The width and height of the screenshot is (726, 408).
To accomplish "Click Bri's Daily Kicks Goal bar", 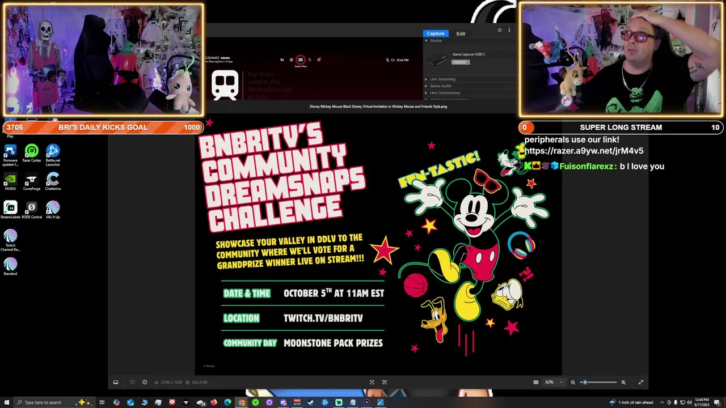I will click(x=103, y=127).
